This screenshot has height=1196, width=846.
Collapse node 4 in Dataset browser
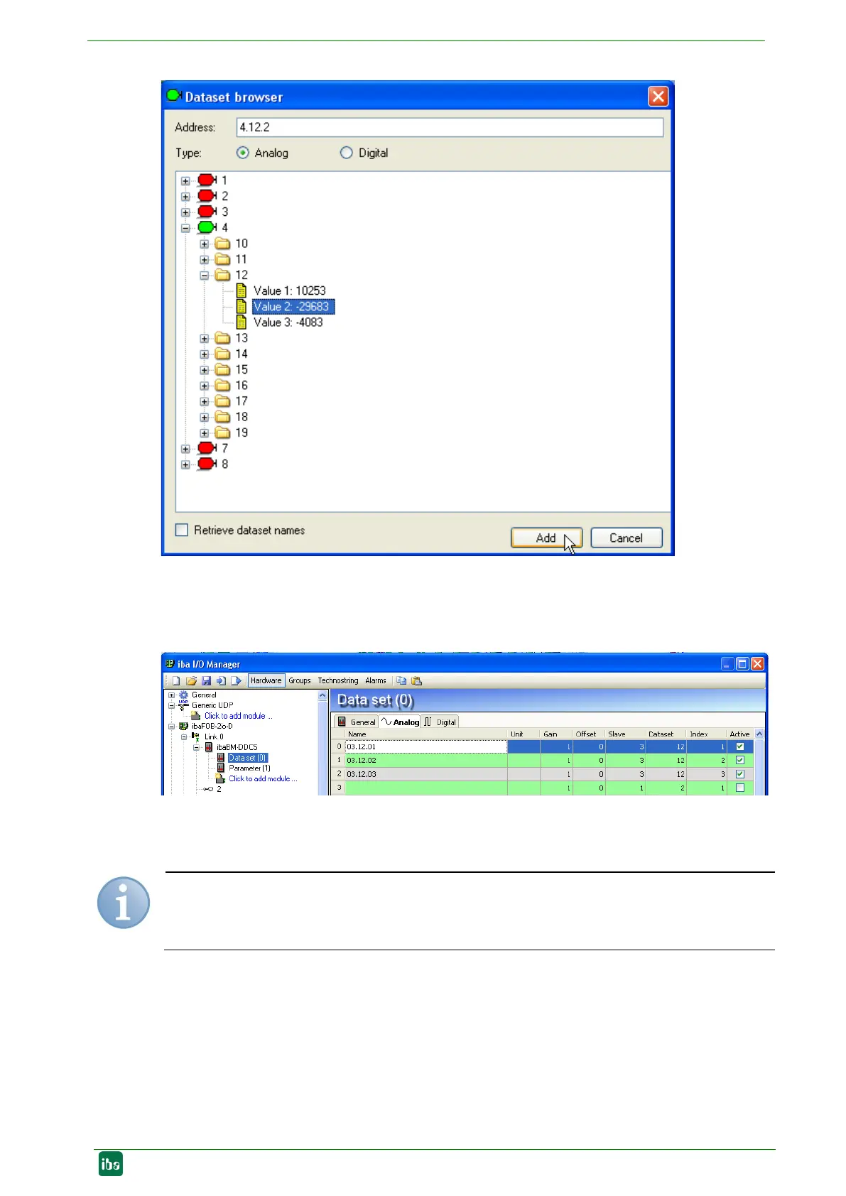pyautogui.click(x=185, y=228)
